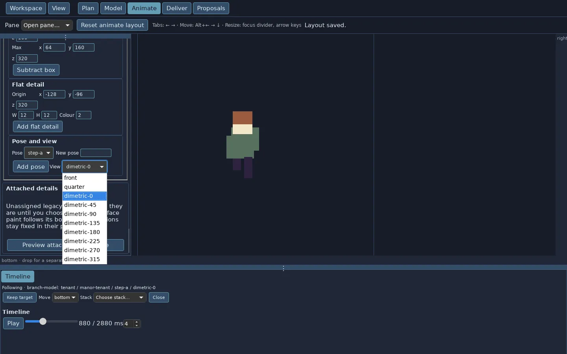Expand the Open pane dropdown

point(47,25)
